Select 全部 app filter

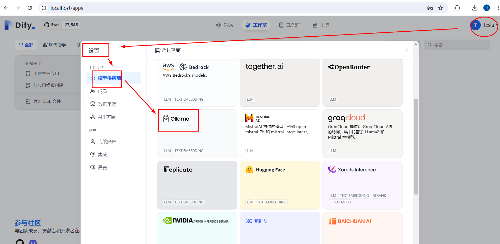(26, 45)
